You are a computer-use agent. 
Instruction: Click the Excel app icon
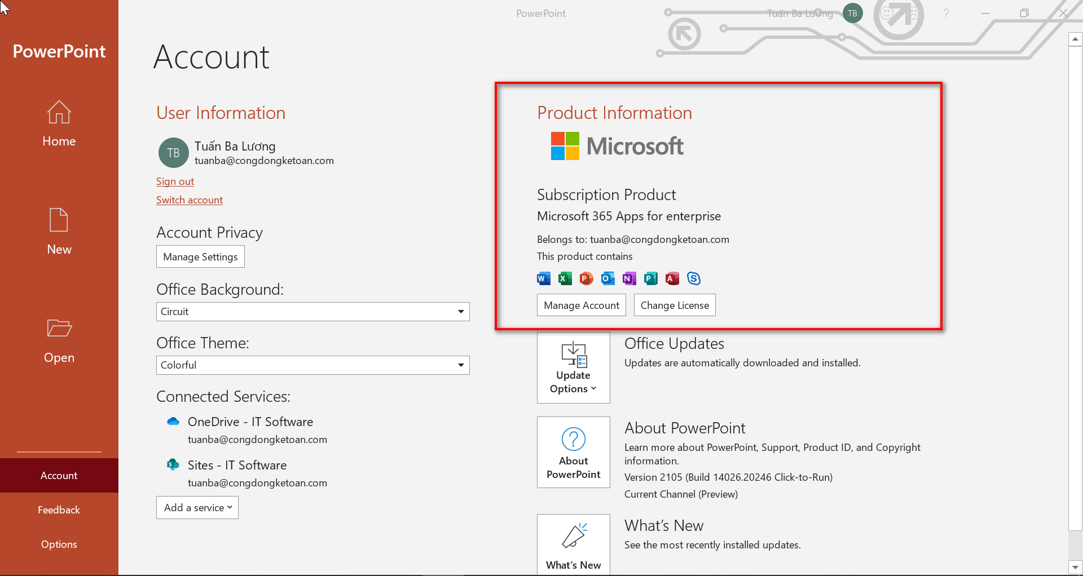[x=565, y=278]
